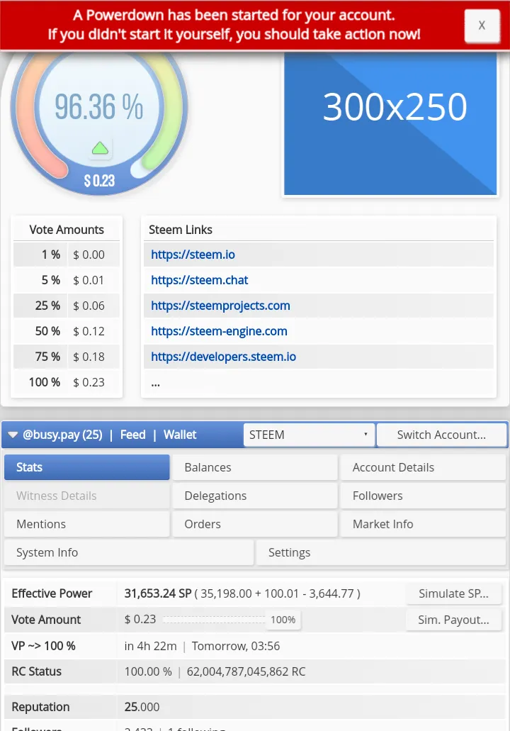Click the 25 % vote amount row
The height and width of the screenshot is (731, 510).
pyautogui.click(x=67, y=306)
